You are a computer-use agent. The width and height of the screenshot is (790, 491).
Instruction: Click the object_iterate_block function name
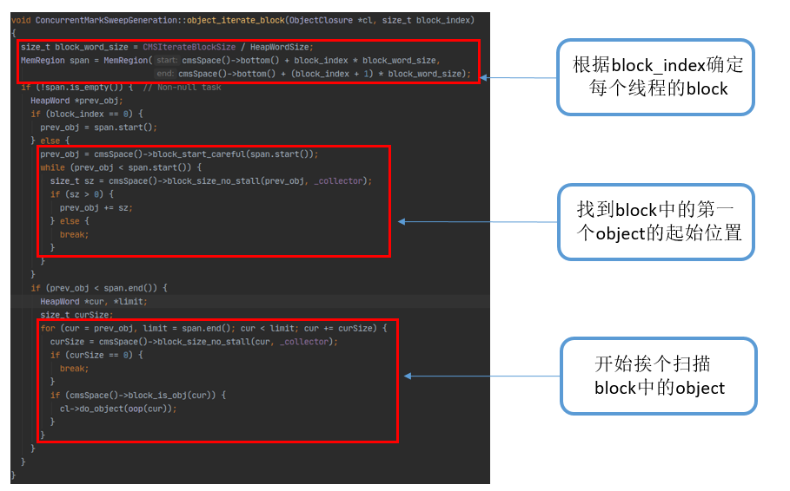[236, 21]
